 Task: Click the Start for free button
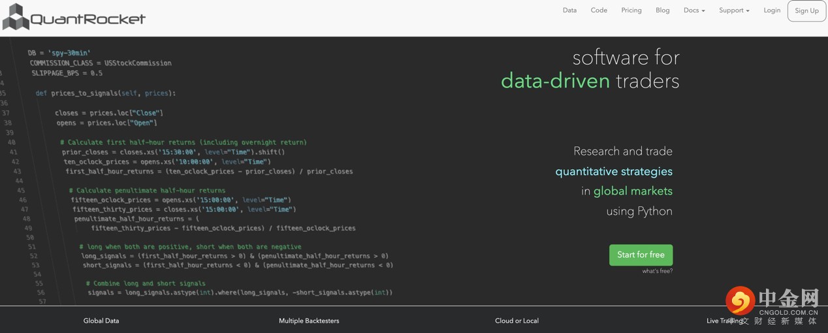point(641,255)
